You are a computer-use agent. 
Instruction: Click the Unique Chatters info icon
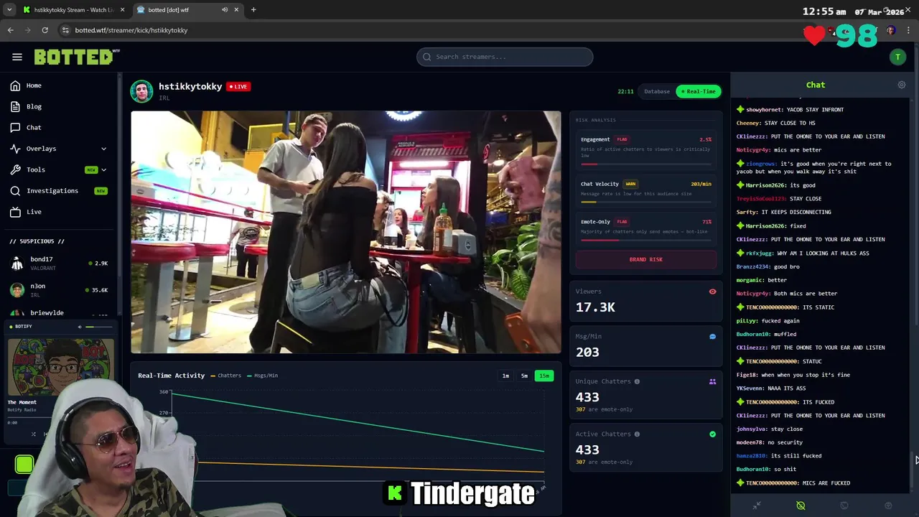pos(637,381)
